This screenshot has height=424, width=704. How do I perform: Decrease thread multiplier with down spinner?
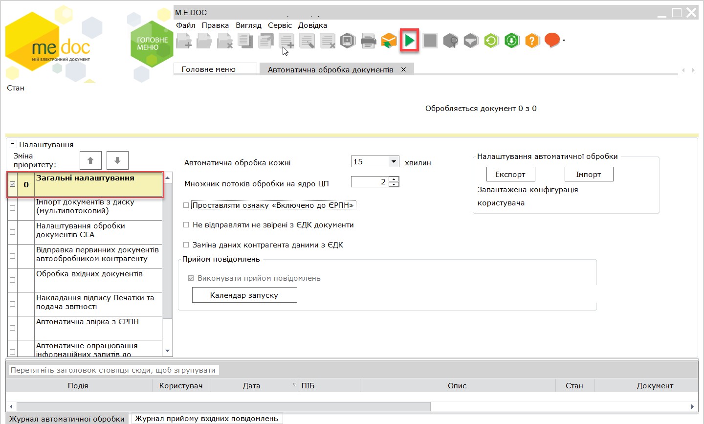tap(394, 184)
